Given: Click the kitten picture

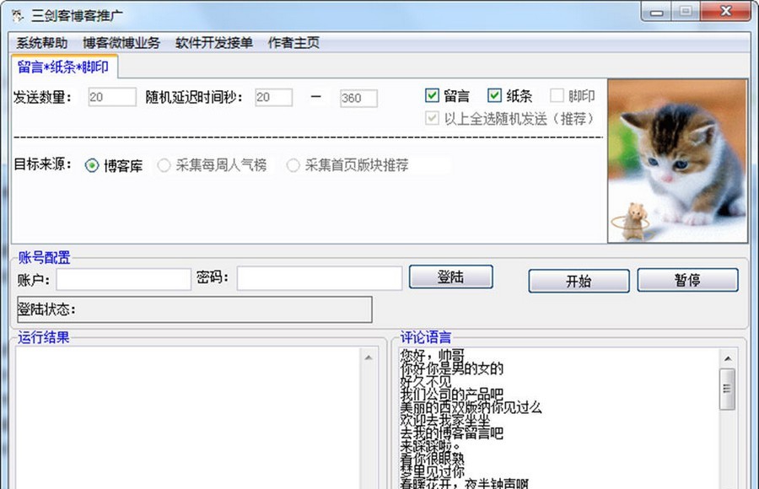Looking at the screenshot, I should tap(678, 161).
